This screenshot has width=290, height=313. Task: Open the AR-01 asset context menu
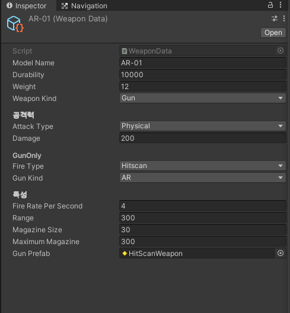[x=284, y=18]
